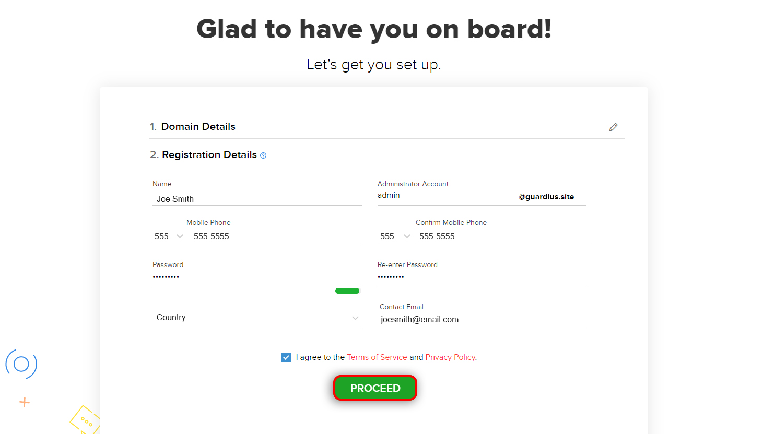
Task: Uncheck the Terms of Service agreement checkbox
Action: point(286,357)
